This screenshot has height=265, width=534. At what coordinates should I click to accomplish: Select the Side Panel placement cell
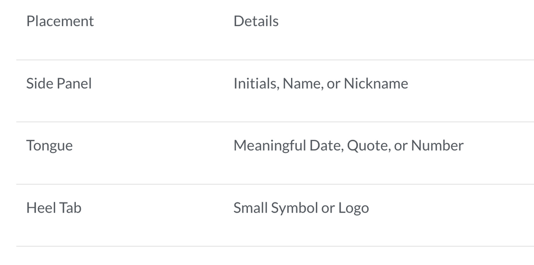[59, 84]
